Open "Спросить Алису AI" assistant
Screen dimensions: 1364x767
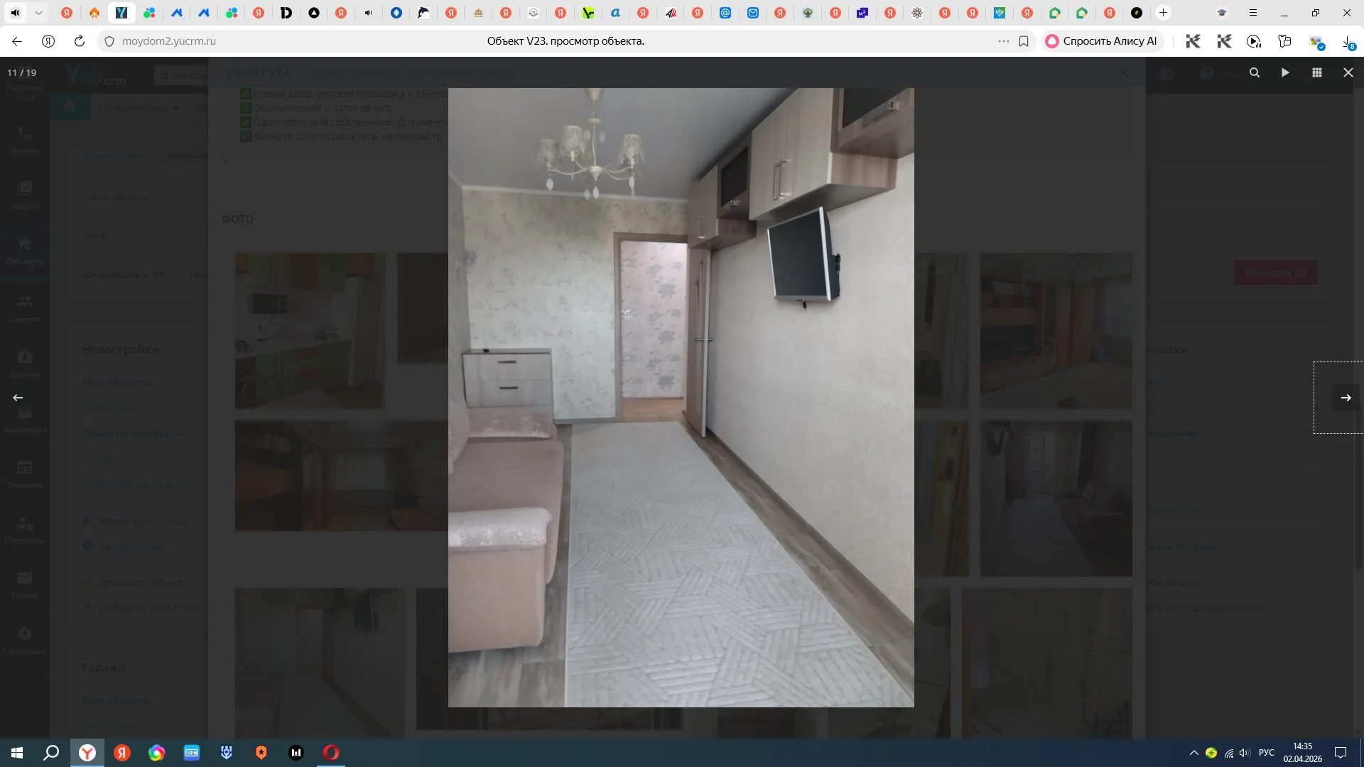coord(1101,41)
